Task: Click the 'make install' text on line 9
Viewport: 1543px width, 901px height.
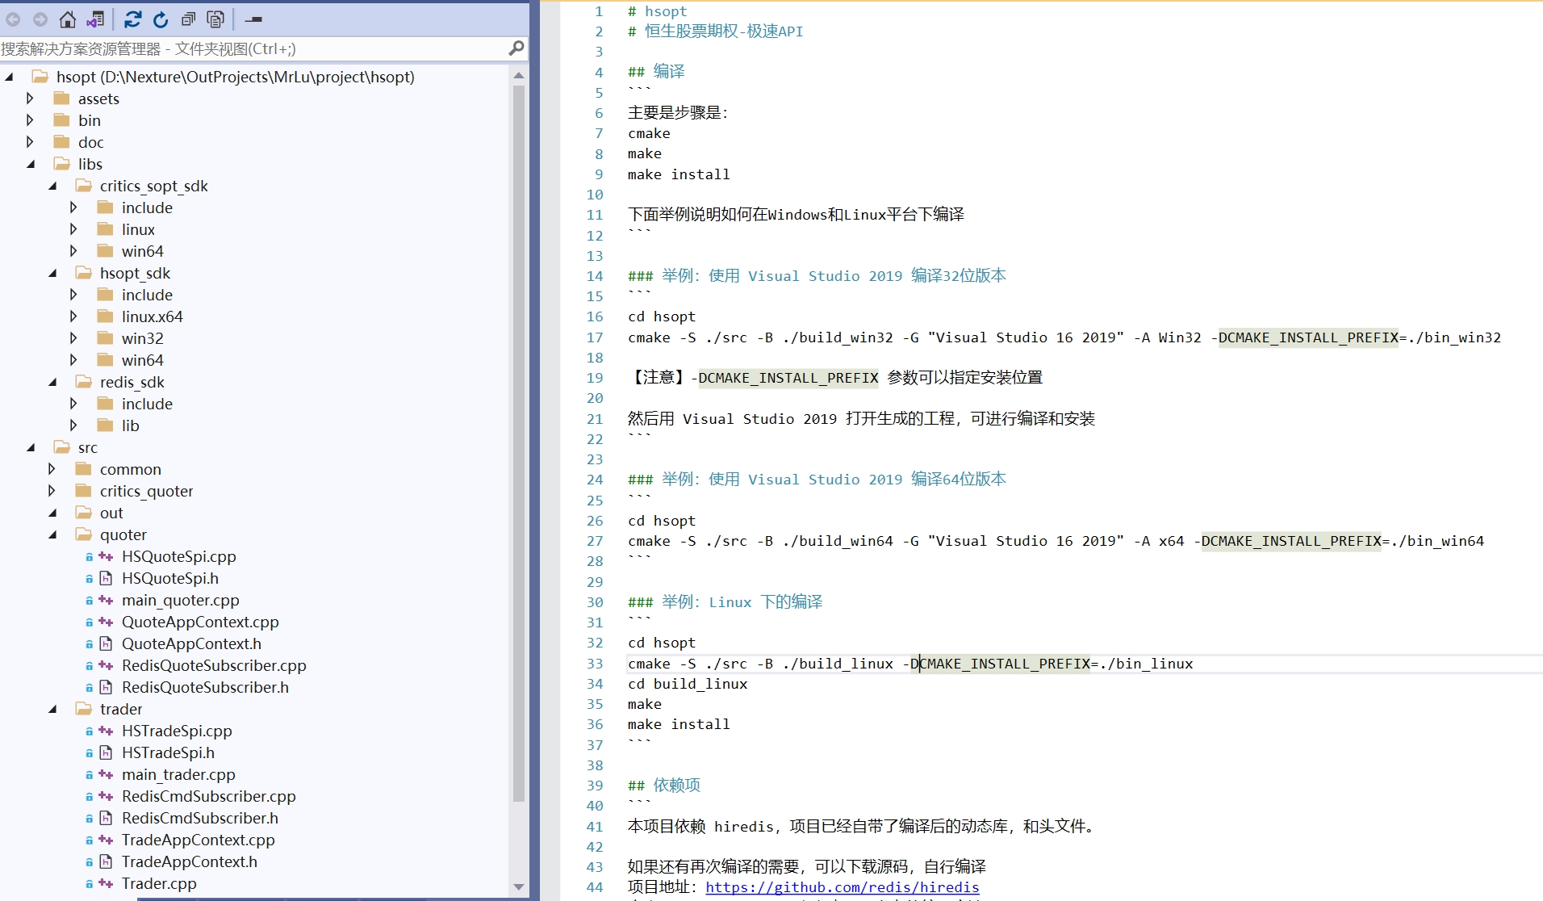Action: (x=679, y=174)
